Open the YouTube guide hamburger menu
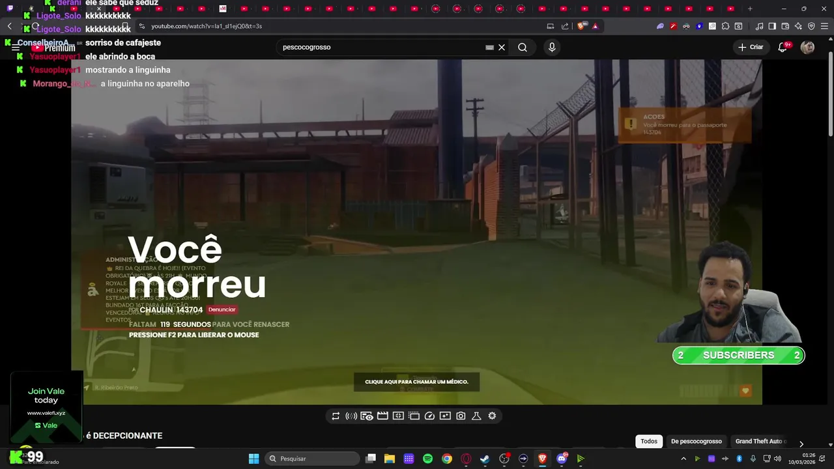Screen dimensions: 834x469 tap(15, 48)
